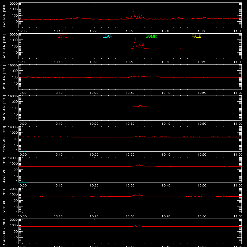Click the 10:30 time label under 245 MHz plot

pos(130,31)
